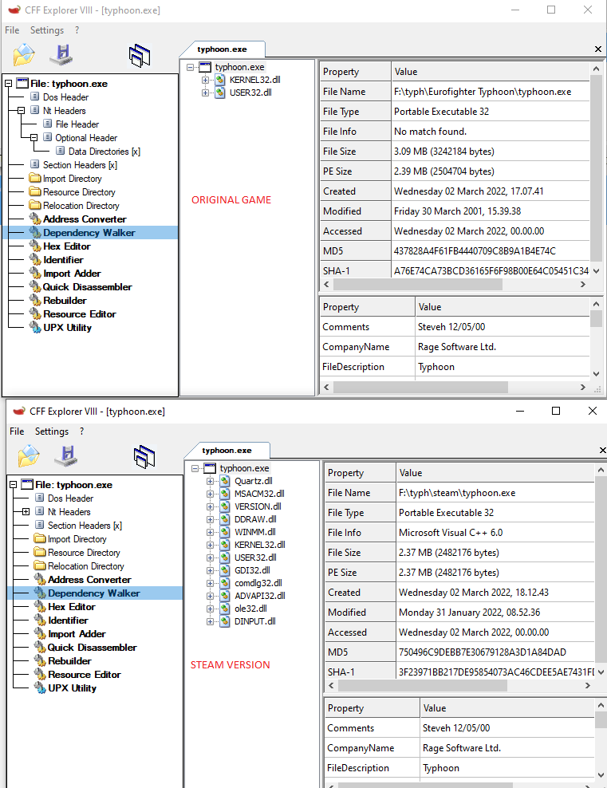Click the open file icon in the upper window toolbar
The height and width of the screenshot is (788, 607).
tap(24, 55)
